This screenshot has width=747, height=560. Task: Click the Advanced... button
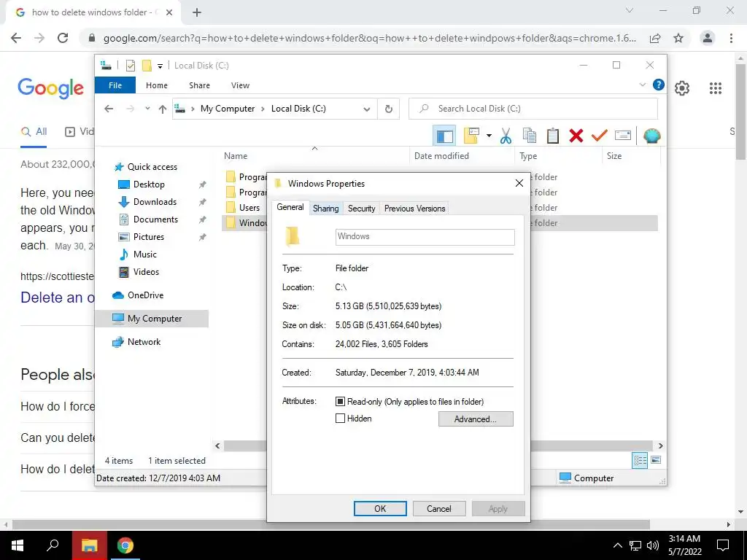(476, 419)
